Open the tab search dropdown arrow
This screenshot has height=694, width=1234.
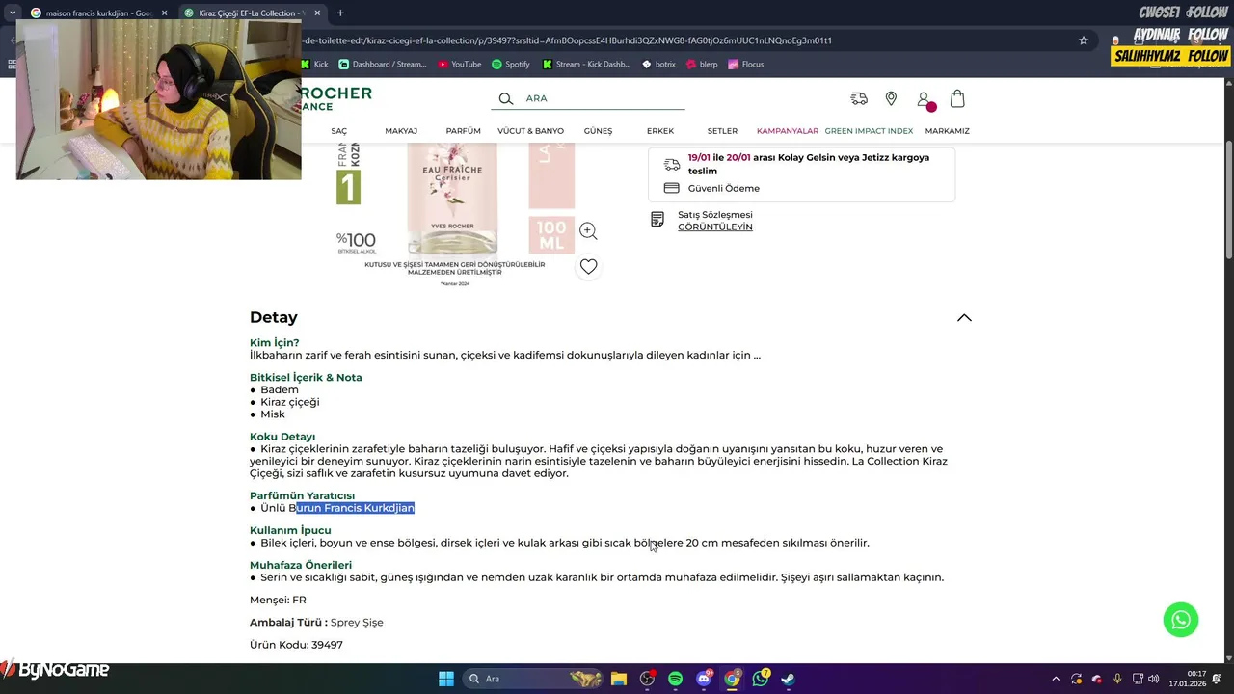13,13
